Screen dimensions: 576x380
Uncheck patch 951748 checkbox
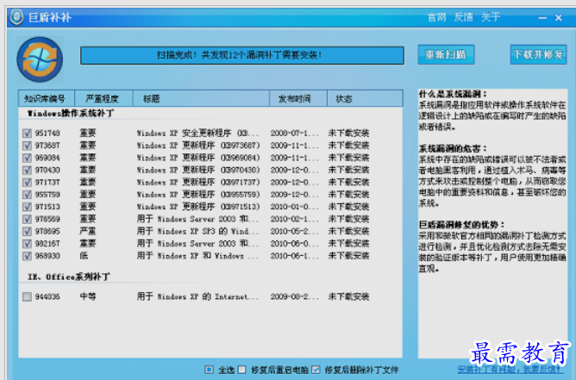pos(27,133)
